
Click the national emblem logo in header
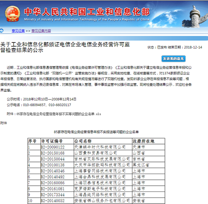tap(12, 14)
